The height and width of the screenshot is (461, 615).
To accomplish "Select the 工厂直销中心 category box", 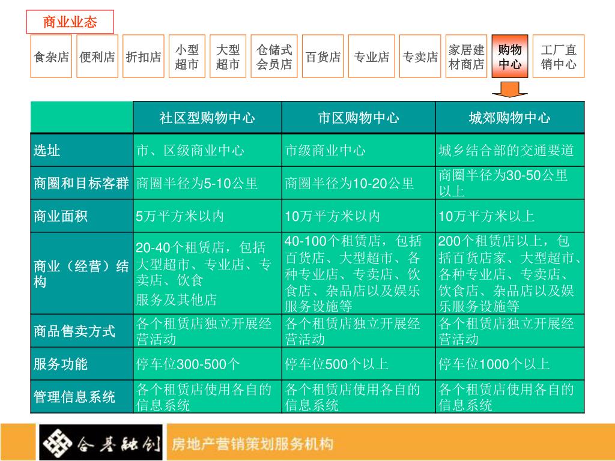I will pos(559,56).
